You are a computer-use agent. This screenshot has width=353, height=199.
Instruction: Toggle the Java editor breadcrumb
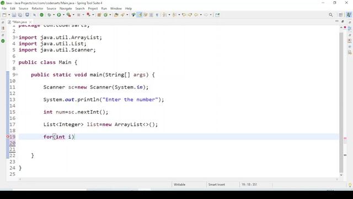tap(133, 15)
